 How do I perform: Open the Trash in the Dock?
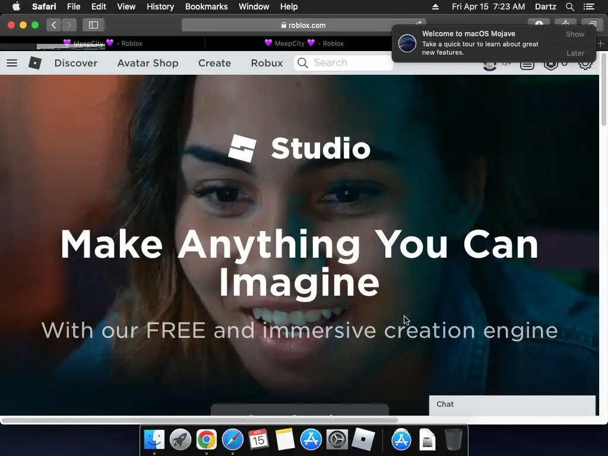(453, 440)
